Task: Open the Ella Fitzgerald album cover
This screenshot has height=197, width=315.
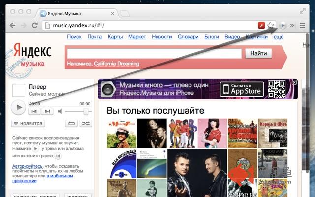Action: 122,164
